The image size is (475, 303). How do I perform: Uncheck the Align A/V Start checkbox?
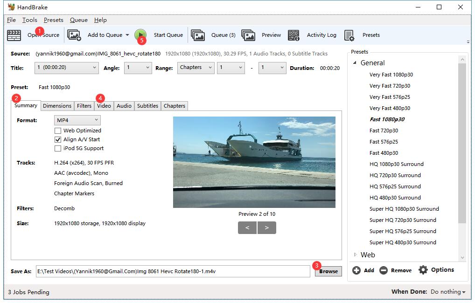coord(57,139)
